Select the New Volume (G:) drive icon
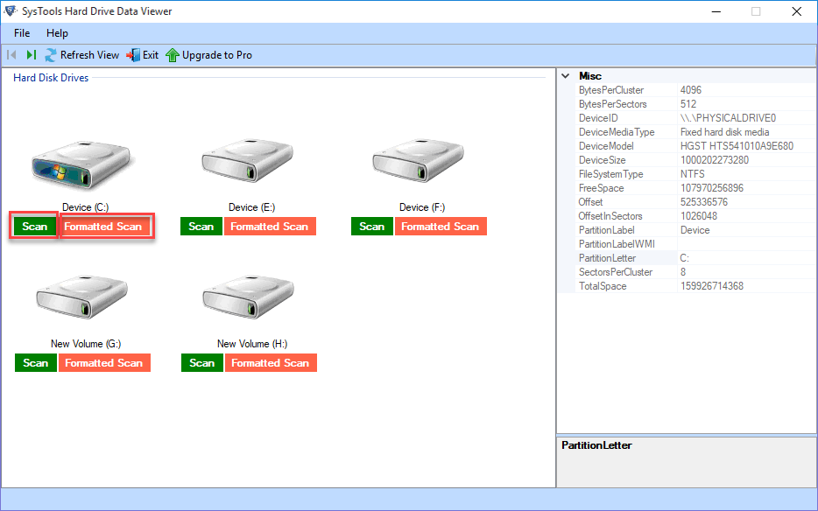This screenshot has height=511, width=818. pos(82,297)
